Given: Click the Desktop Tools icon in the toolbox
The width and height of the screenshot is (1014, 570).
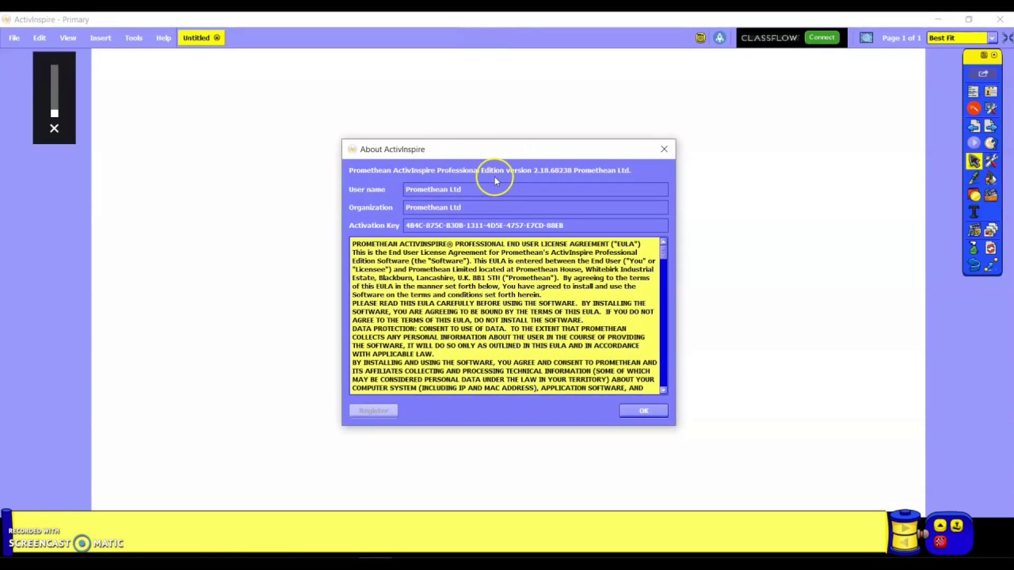Looking at the screenshot, I should point(991,108).
